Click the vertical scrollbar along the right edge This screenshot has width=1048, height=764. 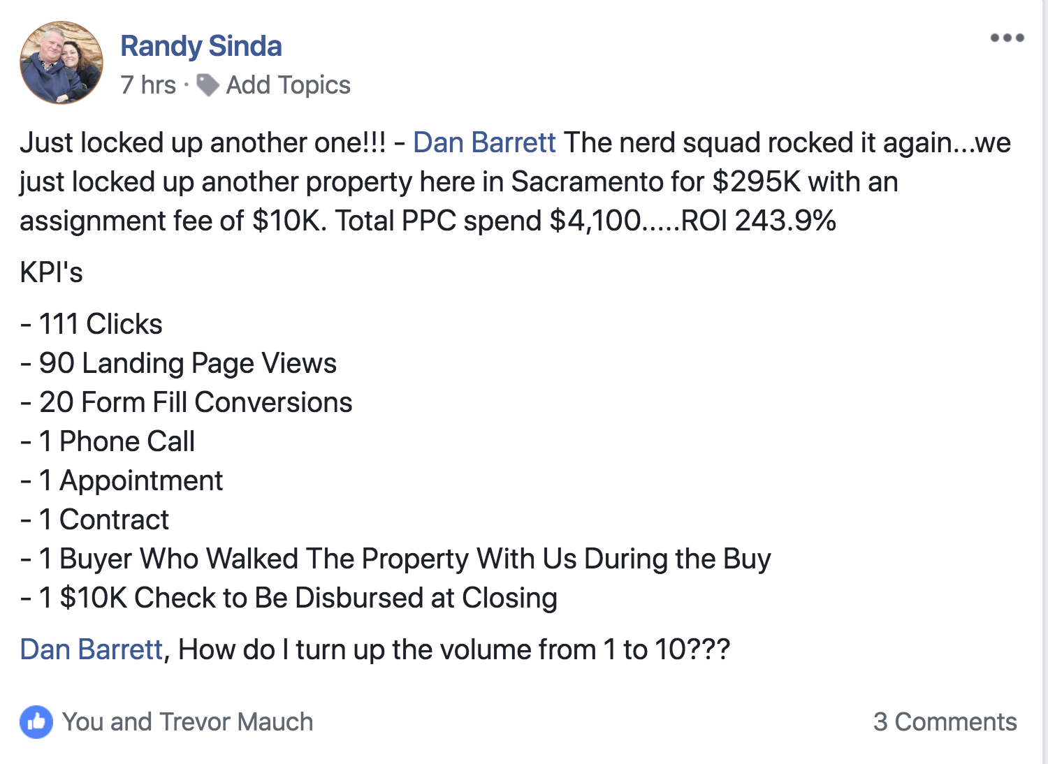(x=1045, y=382)
